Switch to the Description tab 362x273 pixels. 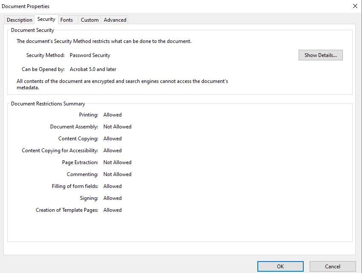coord(20,20)
